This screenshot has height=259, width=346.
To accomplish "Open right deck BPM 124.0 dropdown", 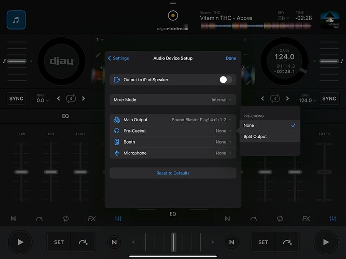I will pyautogui.click(x=307, y=98).
